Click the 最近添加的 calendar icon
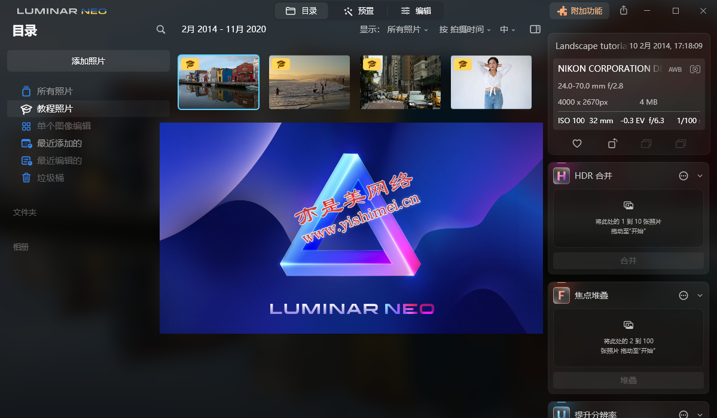717x418 pixels. click(x=26, y=144)
